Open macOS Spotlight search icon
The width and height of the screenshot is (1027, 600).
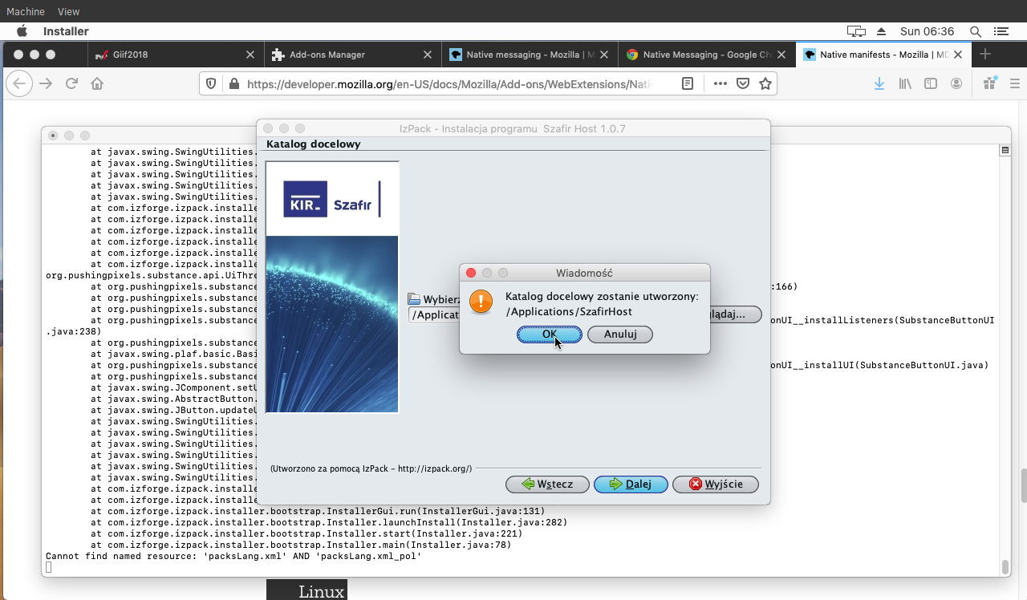[x=976, y=31]
